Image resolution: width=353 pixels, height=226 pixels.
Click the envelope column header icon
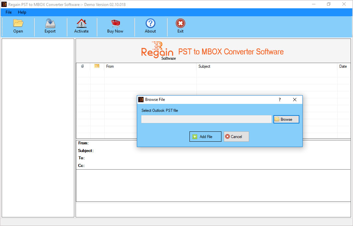(x=97, y=66)
